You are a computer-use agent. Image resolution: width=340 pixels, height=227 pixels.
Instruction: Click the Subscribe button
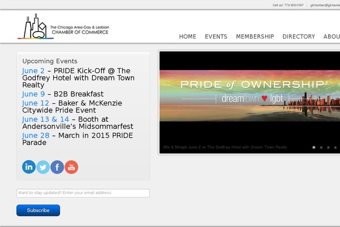[38, 211]
